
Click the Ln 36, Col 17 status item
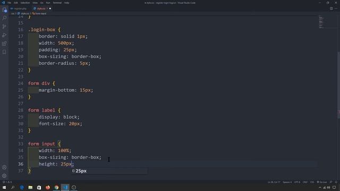click(x=274, y=182)
